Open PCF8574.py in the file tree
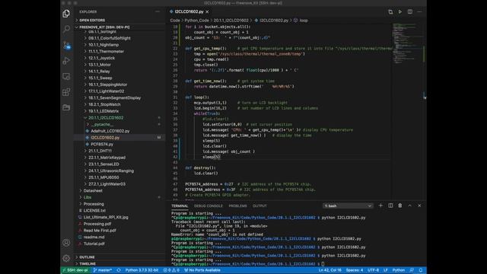The image size is (487, 274). coord(102,145)
